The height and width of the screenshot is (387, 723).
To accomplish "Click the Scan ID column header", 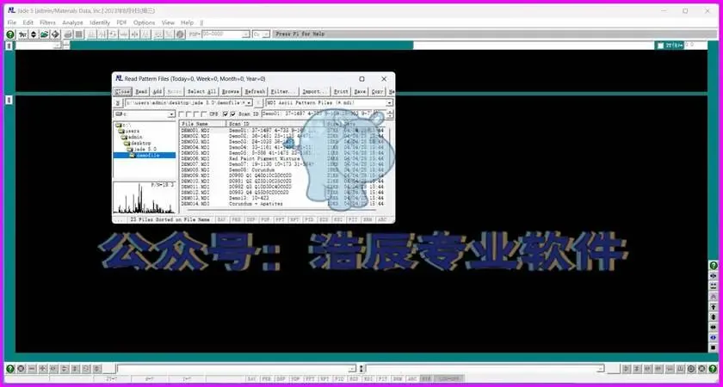I will point(275,124).
